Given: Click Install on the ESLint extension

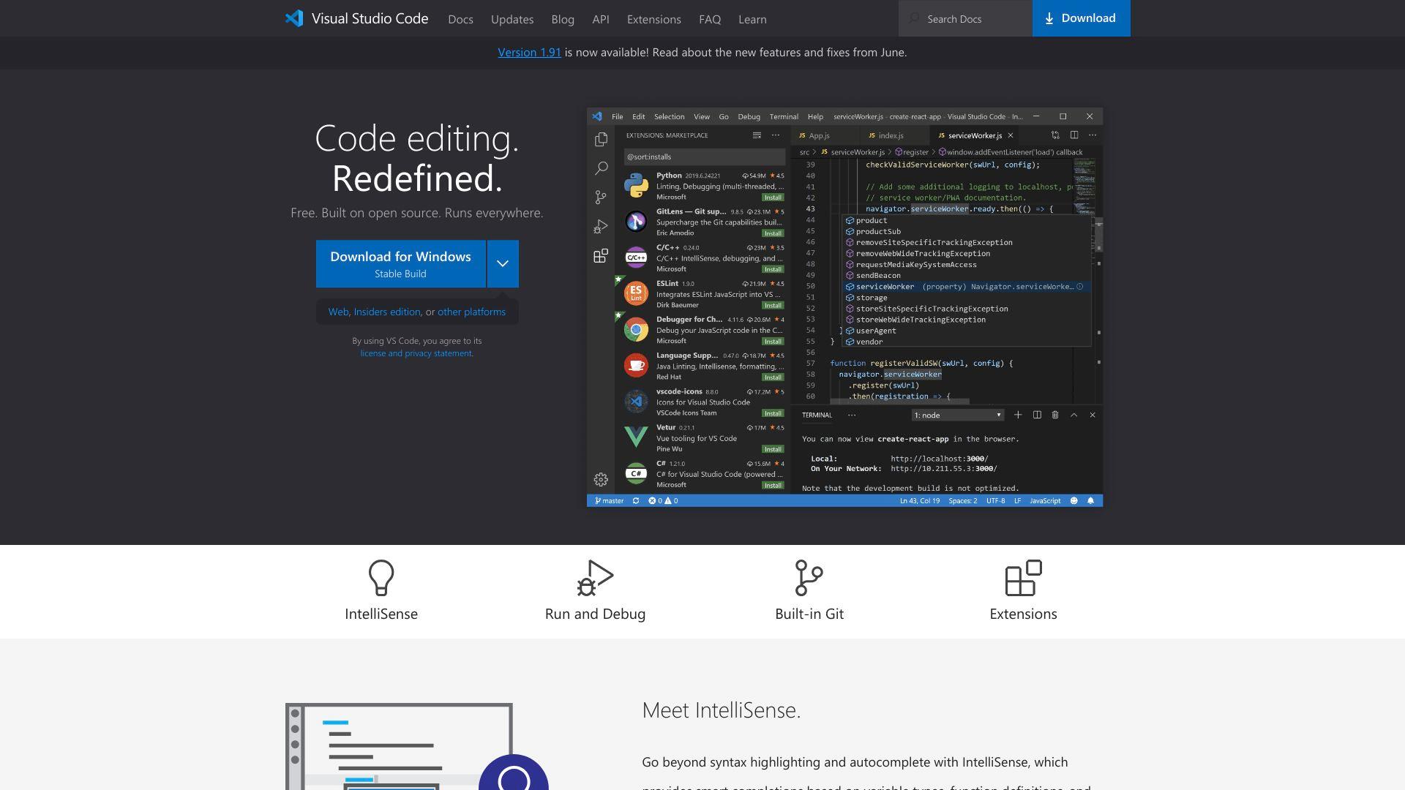Looking at the screenshot, I should (x=773, y=305).
